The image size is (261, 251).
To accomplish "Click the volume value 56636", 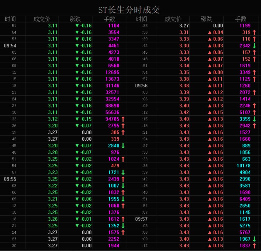I will tap(112, 112).
